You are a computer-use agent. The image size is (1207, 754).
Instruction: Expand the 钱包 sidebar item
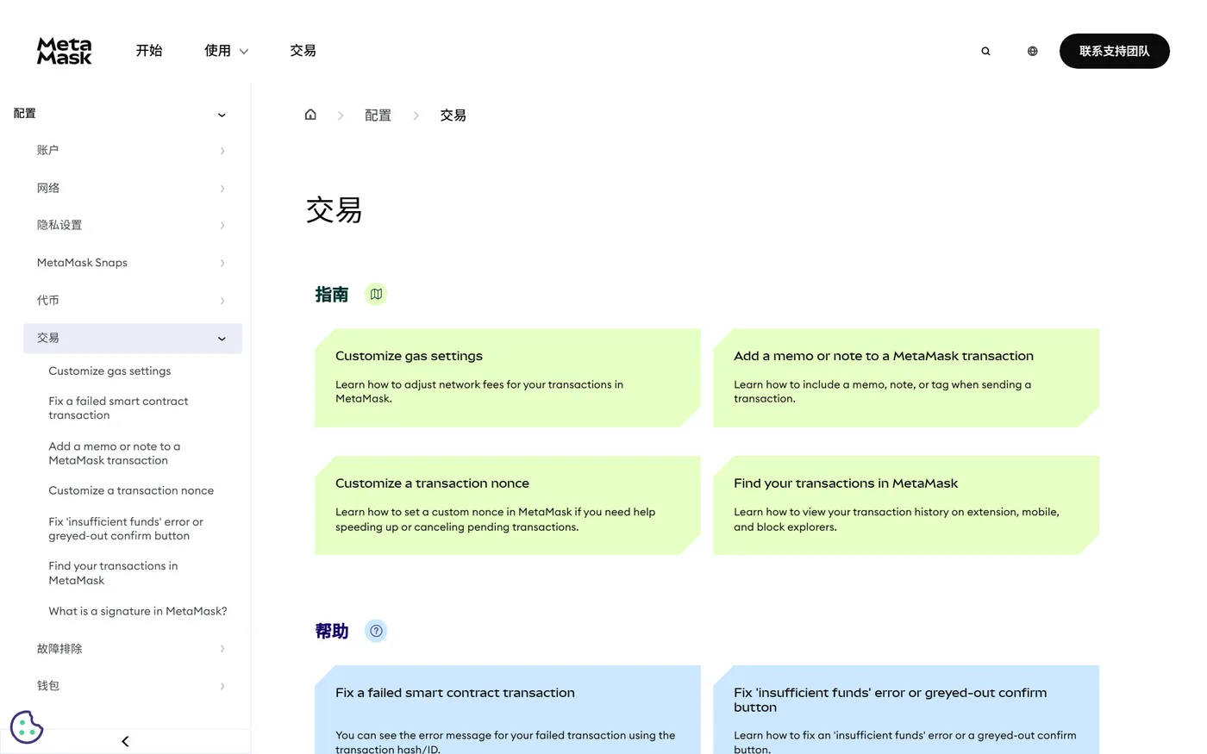[x=222, y=687]
